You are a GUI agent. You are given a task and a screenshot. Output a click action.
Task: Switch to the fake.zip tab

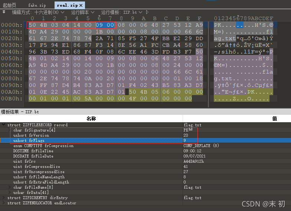[37, 5]
